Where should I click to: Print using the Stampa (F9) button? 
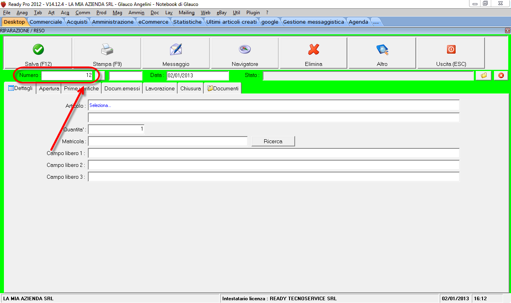[107, 53]
